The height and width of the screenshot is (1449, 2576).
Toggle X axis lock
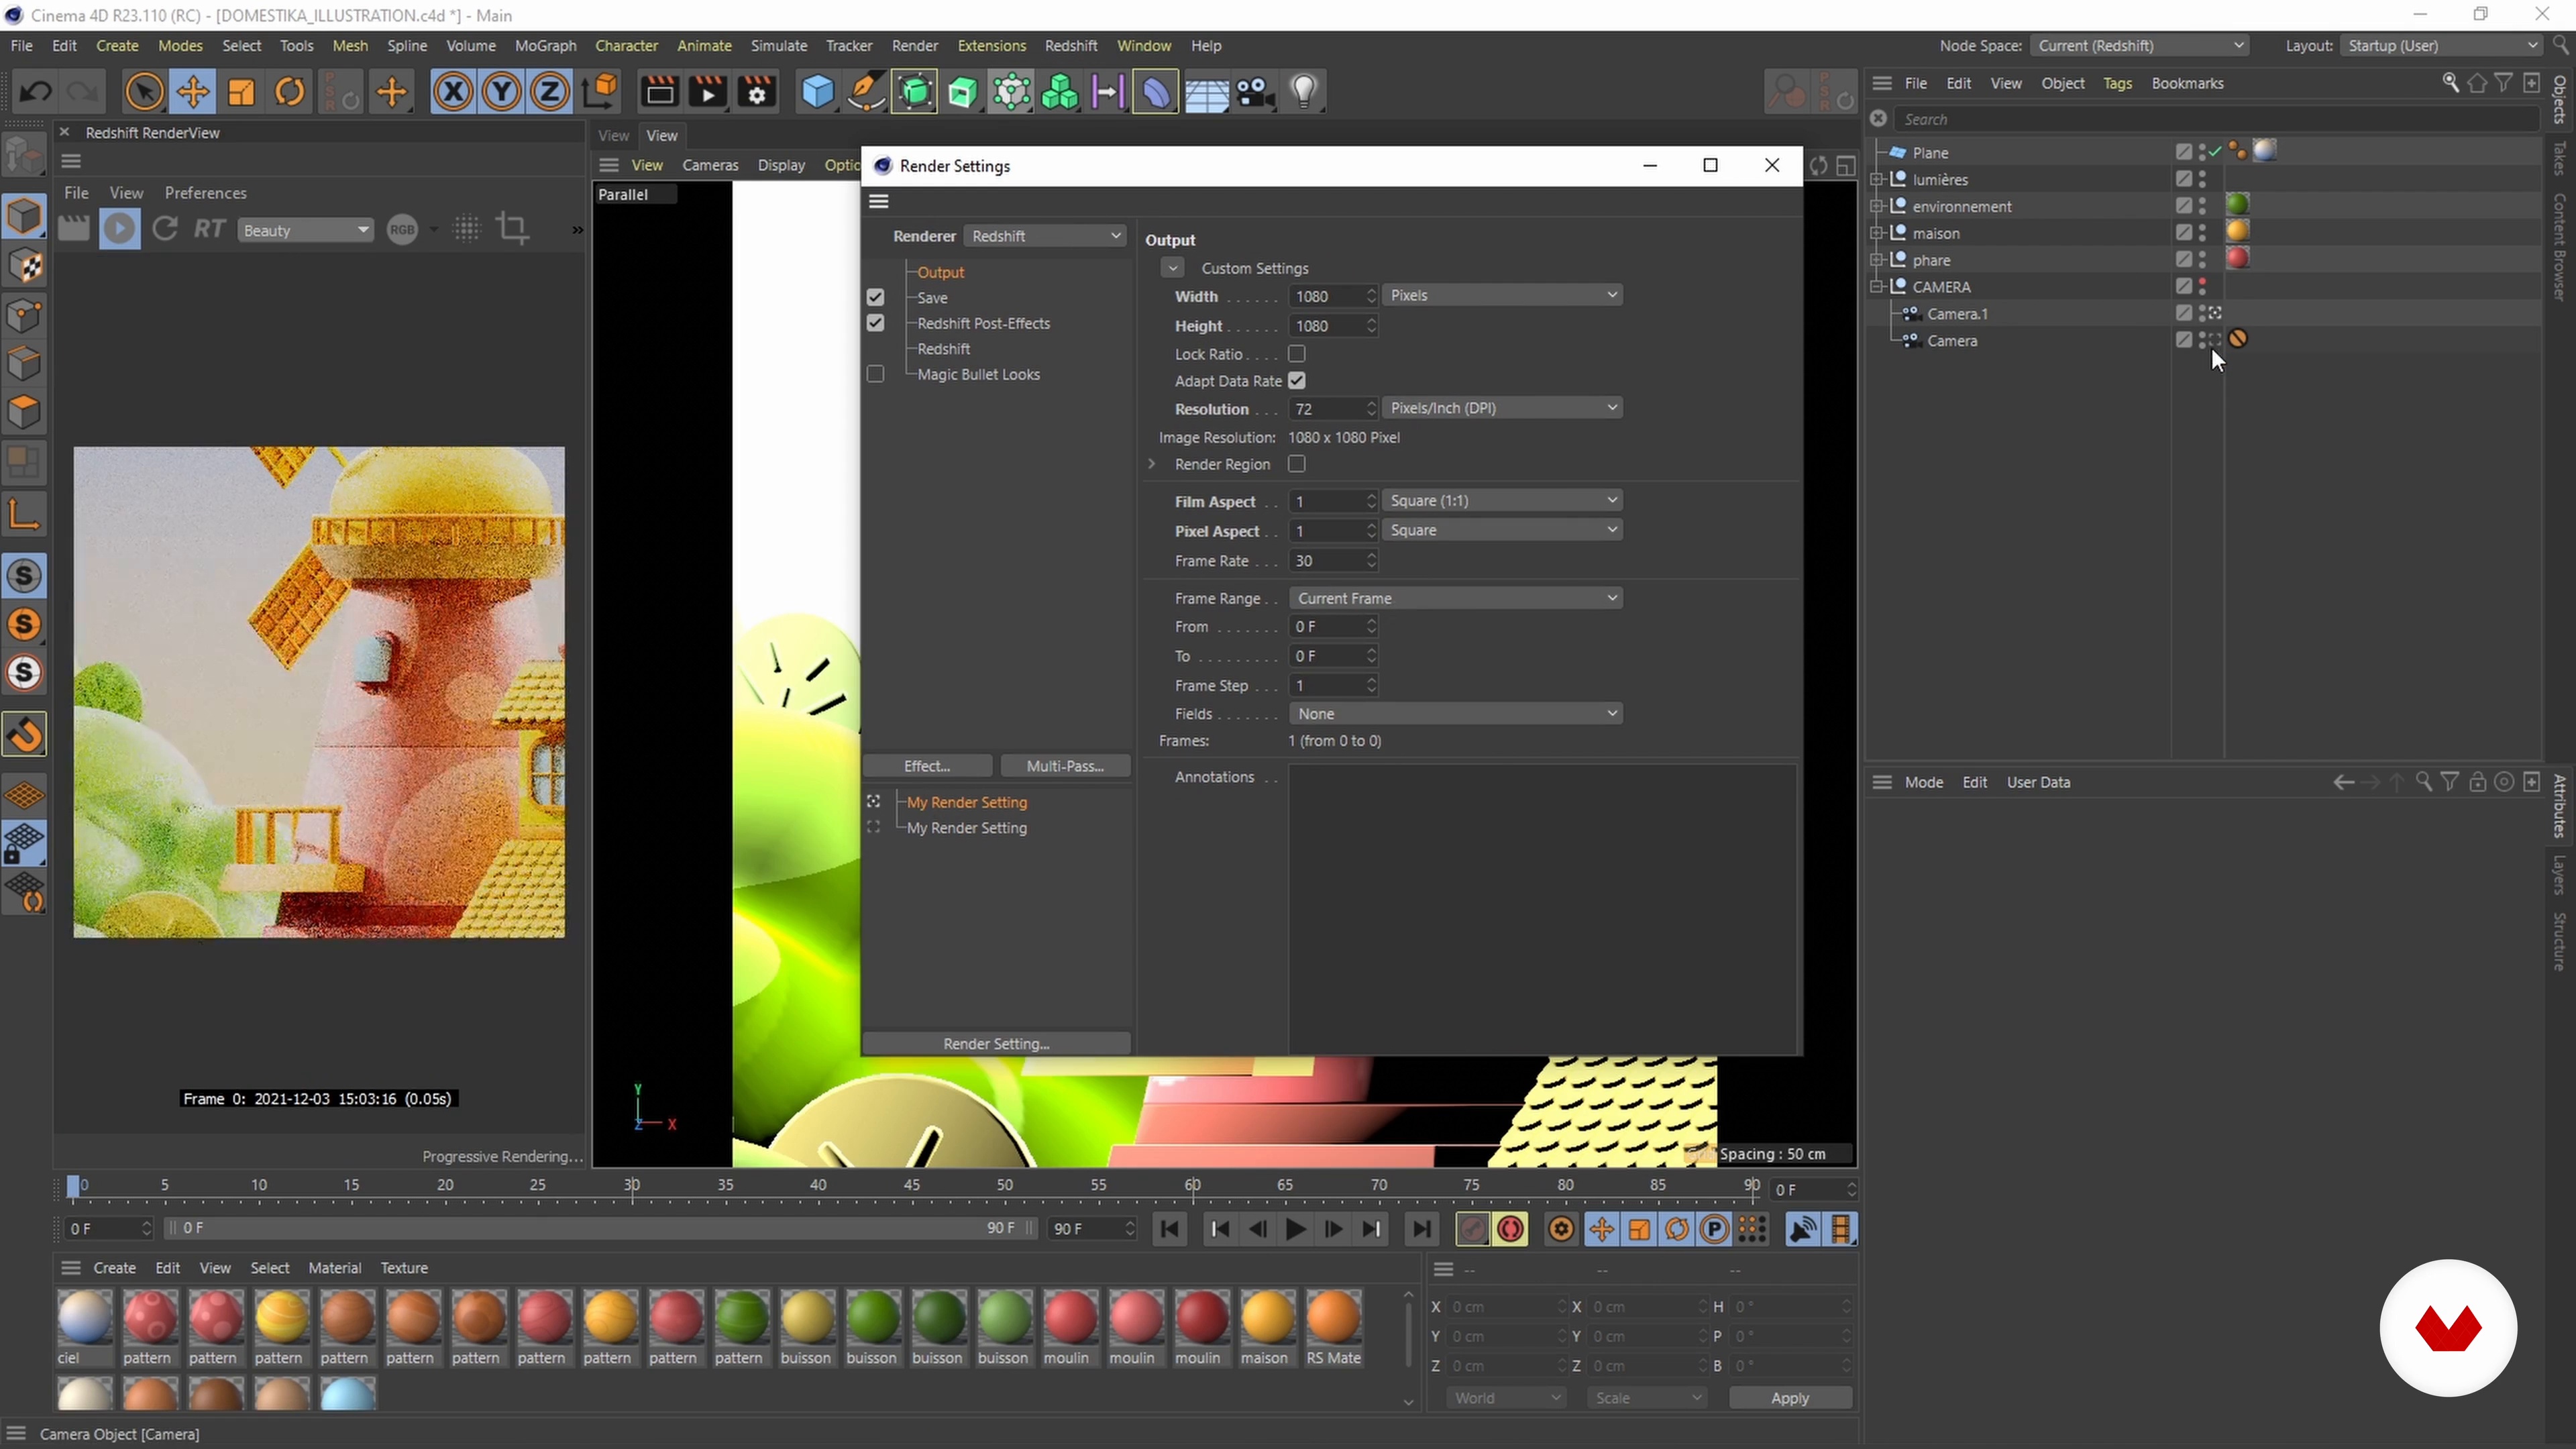(x=453, y=92)
